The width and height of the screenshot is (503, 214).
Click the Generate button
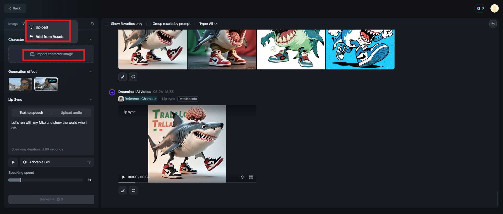pyautogui.click(x=51, y=199)
